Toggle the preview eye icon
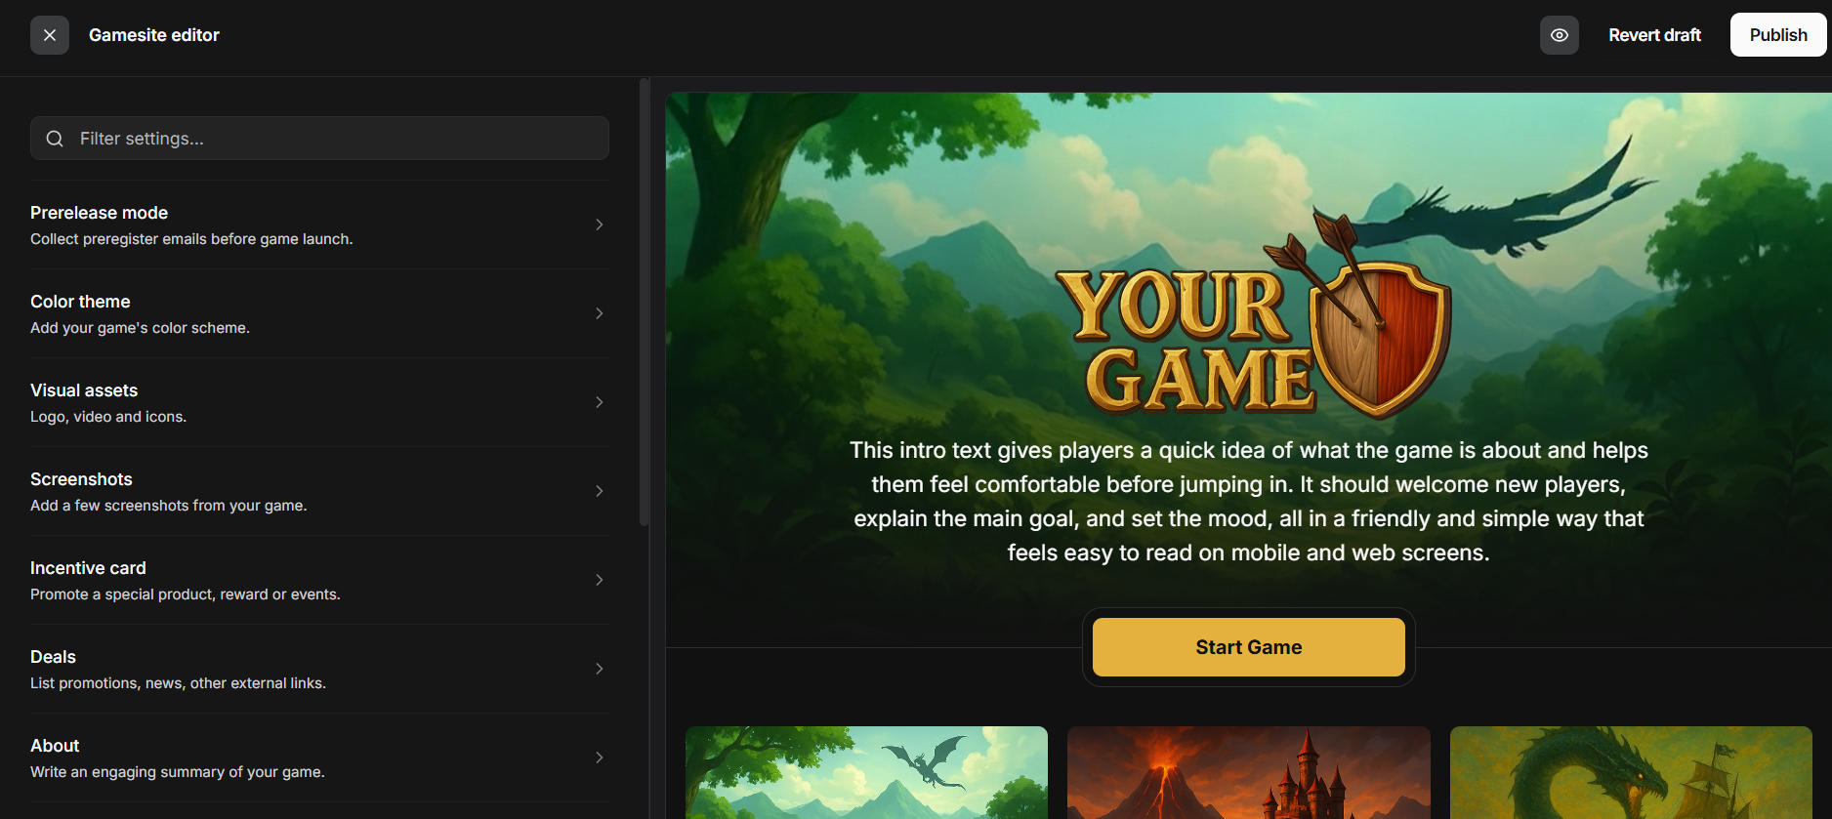The height and width of the screenshot is (819, 1832). click(x=1560, y=35)
